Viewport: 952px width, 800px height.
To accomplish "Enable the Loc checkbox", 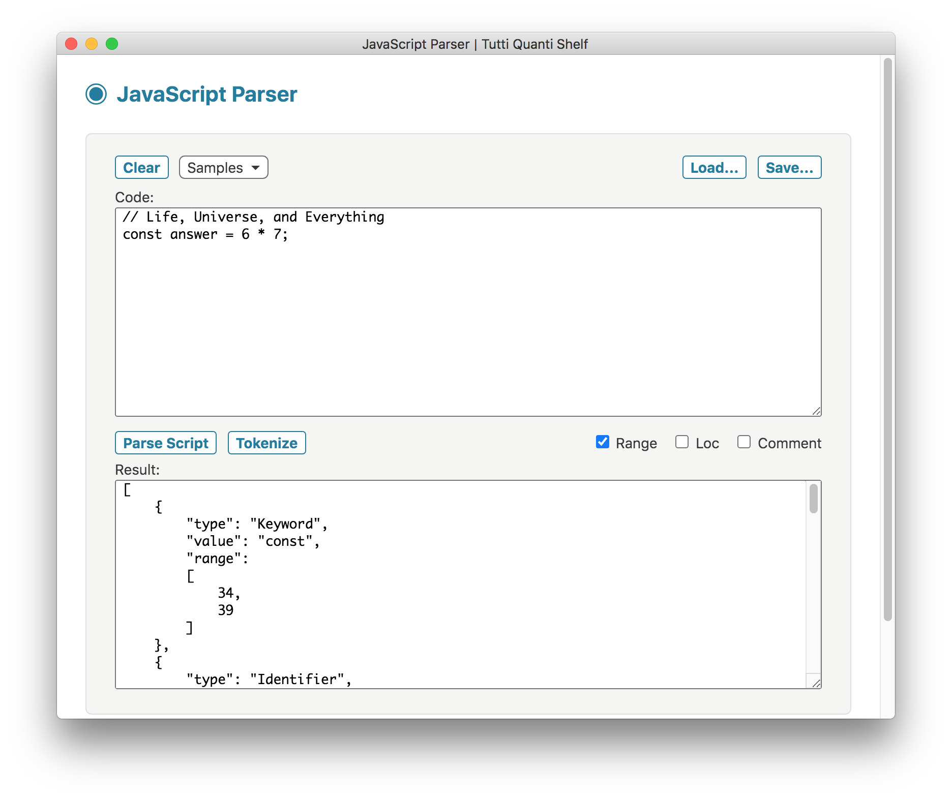I will [682, 442].
